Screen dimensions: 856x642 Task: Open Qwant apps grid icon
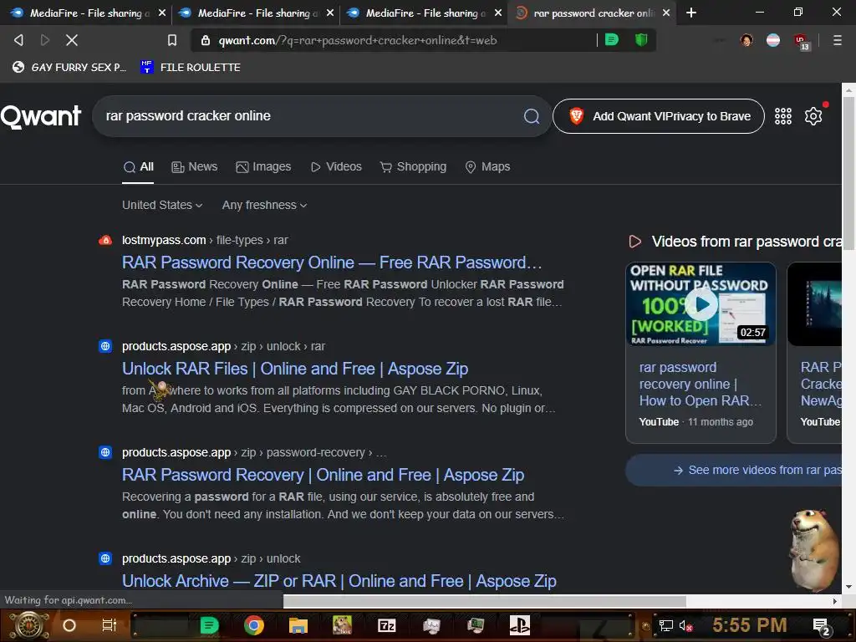pyautogui.click(x=782, y=116)
